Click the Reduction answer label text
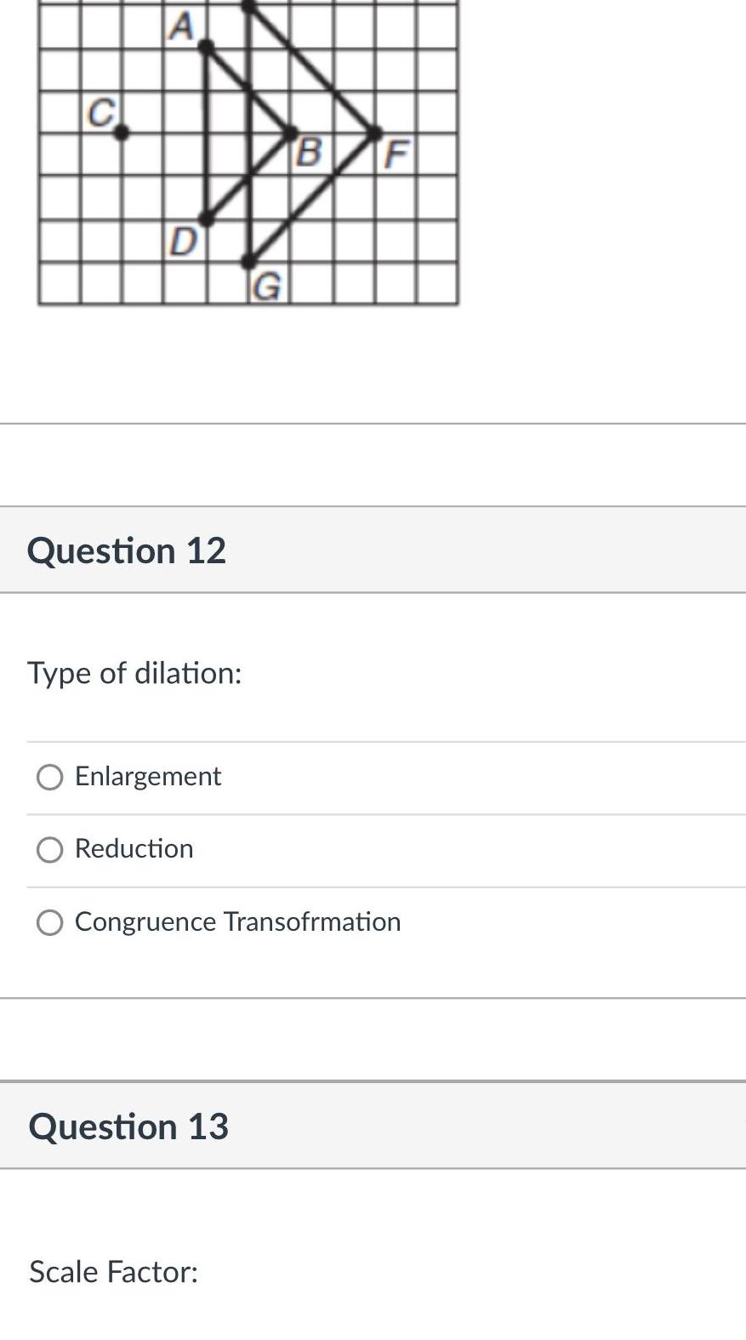Screen dimensions: 746x1340 (x=134, y=848)
